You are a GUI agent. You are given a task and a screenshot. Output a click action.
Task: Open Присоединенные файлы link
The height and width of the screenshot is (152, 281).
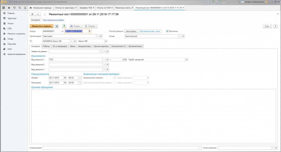pyautogui.click(x=54, y=20)
